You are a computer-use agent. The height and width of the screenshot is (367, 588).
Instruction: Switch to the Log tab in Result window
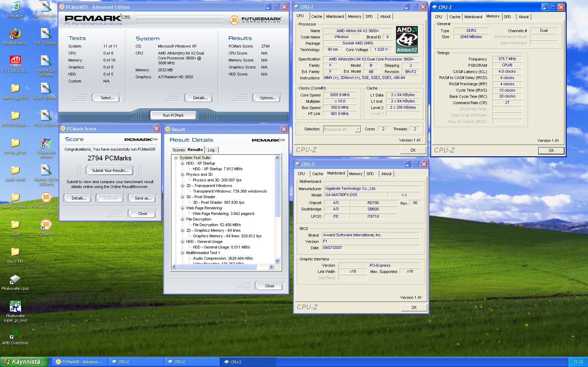click(211, 150)
